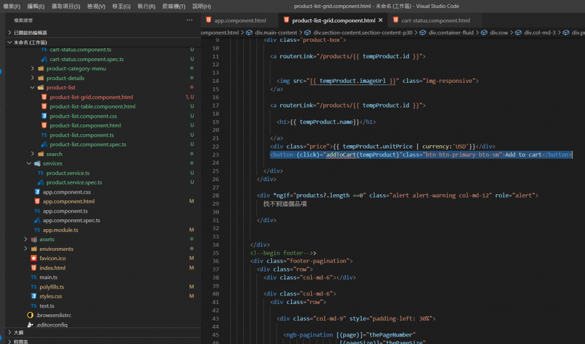Viewport: 585px width, 344px height.
Task: Open the 檢視(V) menu
Action: (x=96, y=6)
